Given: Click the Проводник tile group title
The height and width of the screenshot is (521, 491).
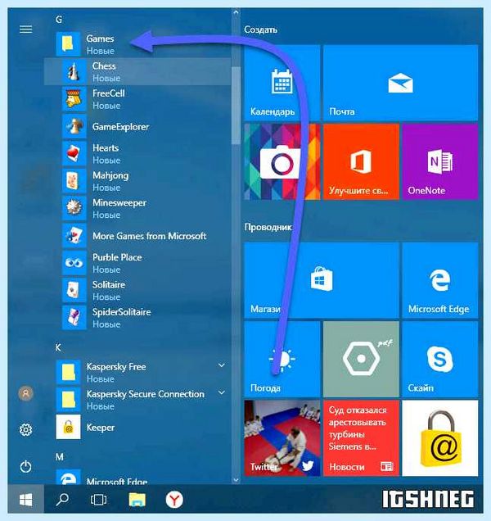Looking at the screenshot, I should point(268,227).
